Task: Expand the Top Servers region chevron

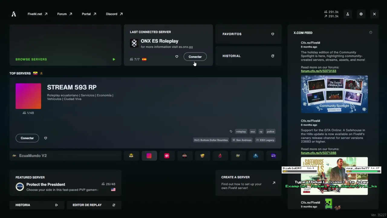Action: 41,73
